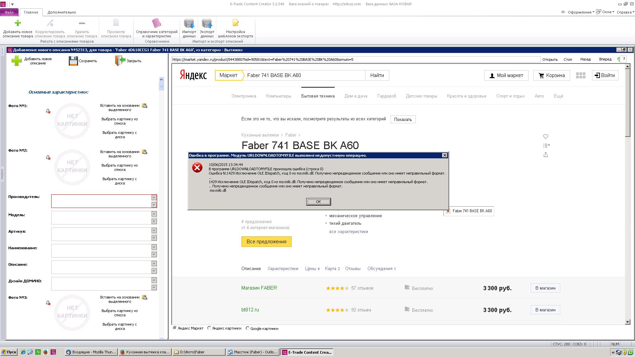The height and width of the screenshot is (357, 635).
Task: Open the 'Справка' dropdown menu
Action: [x=625, y=12]
